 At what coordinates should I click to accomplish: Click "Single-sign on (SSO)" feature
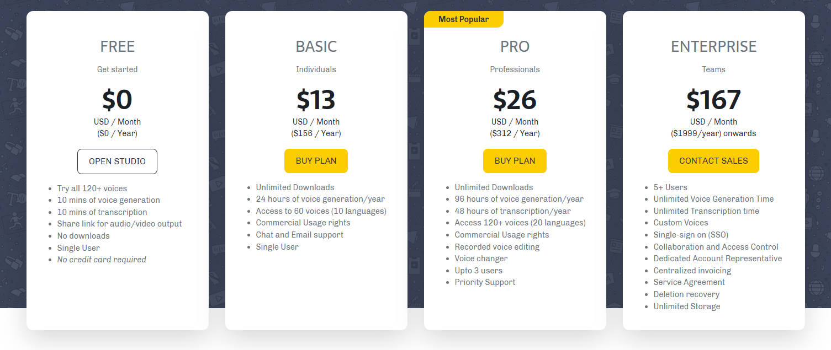pyautogui.click(x=691, y=235)
